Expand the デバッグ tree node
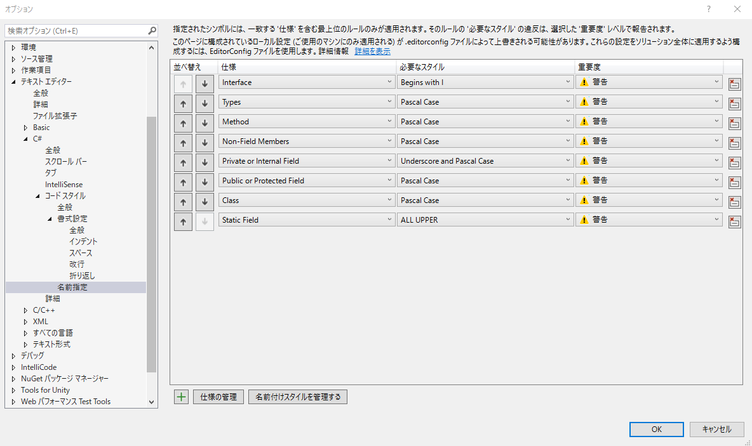This screenshot has height=446, width=752. click(13, 356)
